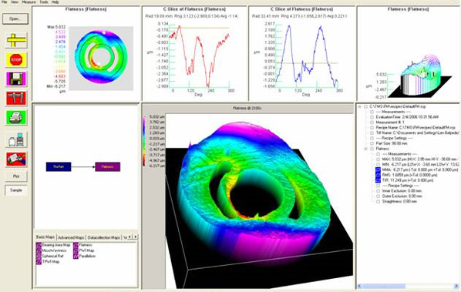Image resolution: width=461 pixels, height=292 pixels.
Task: Click the purple Flatness flow node
Action: [x=108, y=166]
